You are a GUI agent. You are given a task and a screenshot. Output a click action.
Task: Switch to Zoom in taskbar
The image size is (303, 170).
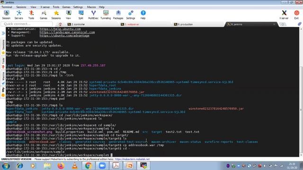(102, 166)
